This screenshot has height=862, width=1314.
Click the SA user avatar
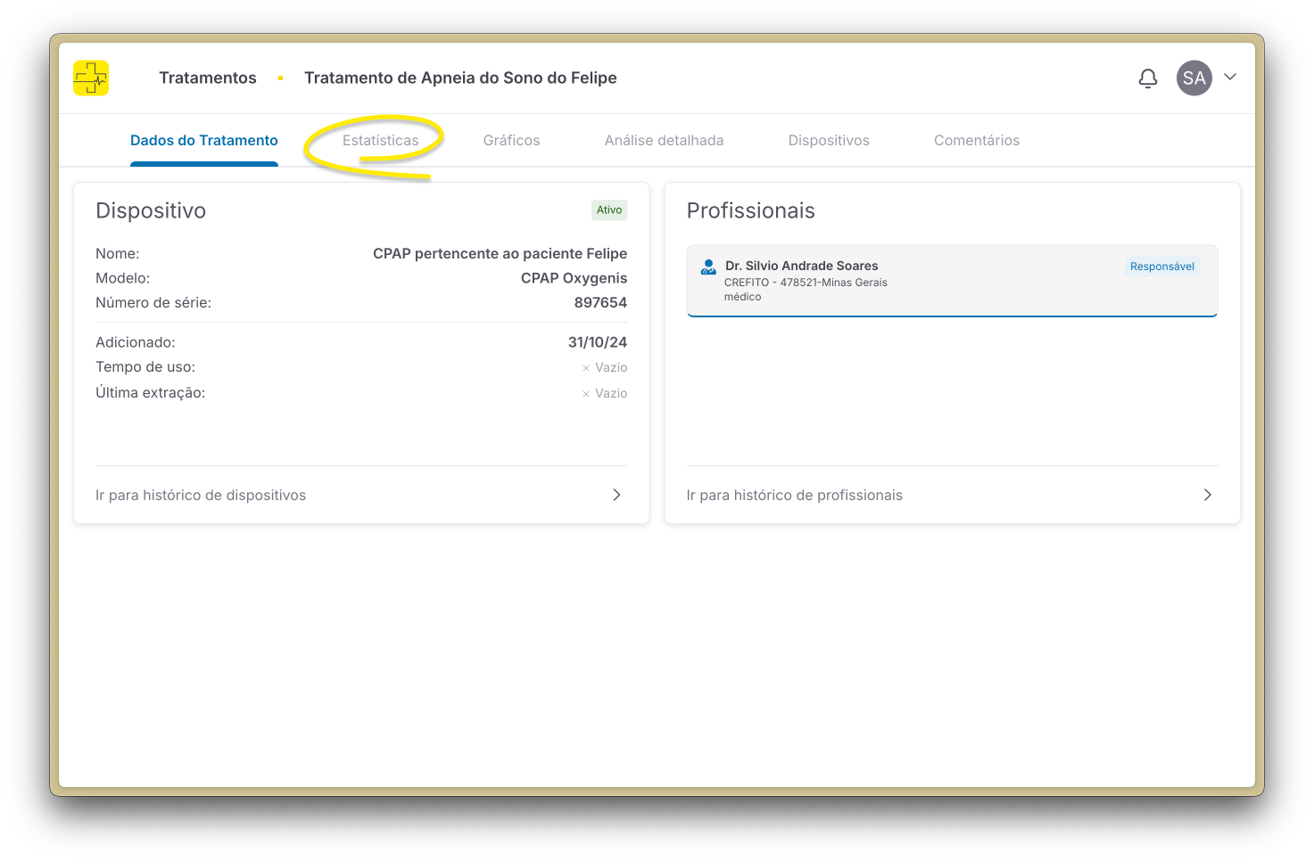[x=1194, y=78]
